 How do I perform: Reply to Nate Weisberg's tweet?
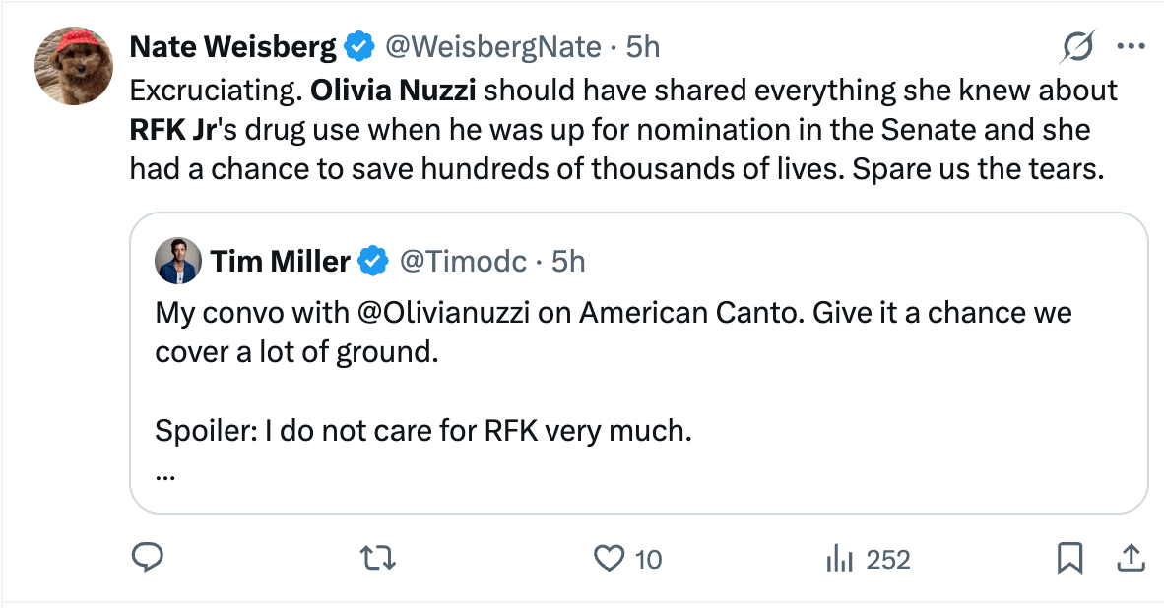(x=147, y=559)
